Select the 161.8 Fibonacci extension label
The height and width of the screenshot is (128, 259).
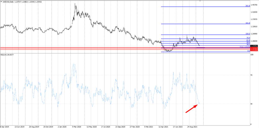tap(248, 23)
